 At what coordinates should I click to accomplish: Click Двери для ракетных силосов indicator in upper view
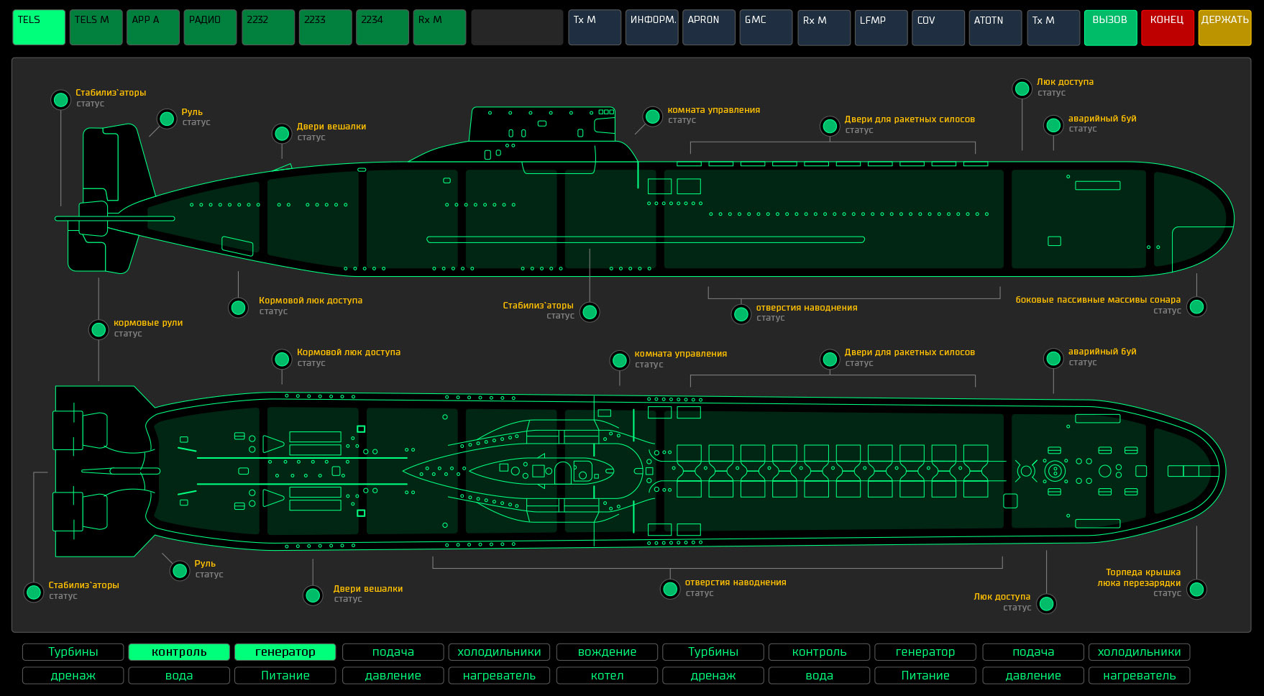click(x=830, y=127)
